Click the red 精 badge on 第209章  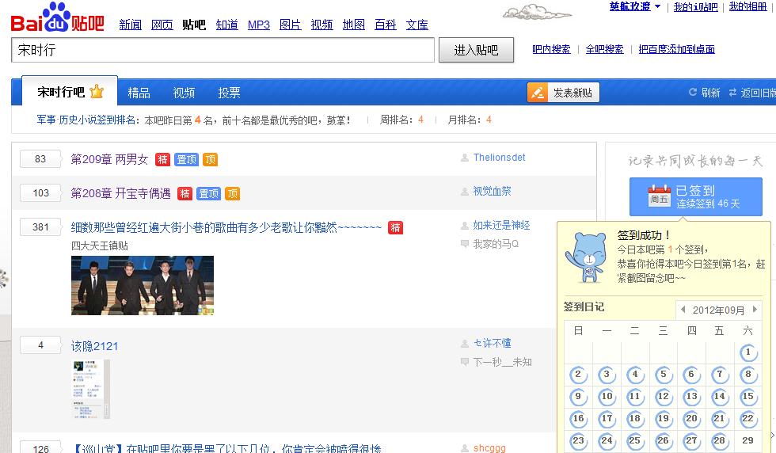tap(162, 159)
